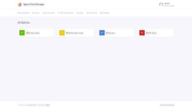Image resolution: width=192 pixels, height=109 pixels.
Task: Click the red 404 Hosts icon
Action: click(x=142, y=33)
